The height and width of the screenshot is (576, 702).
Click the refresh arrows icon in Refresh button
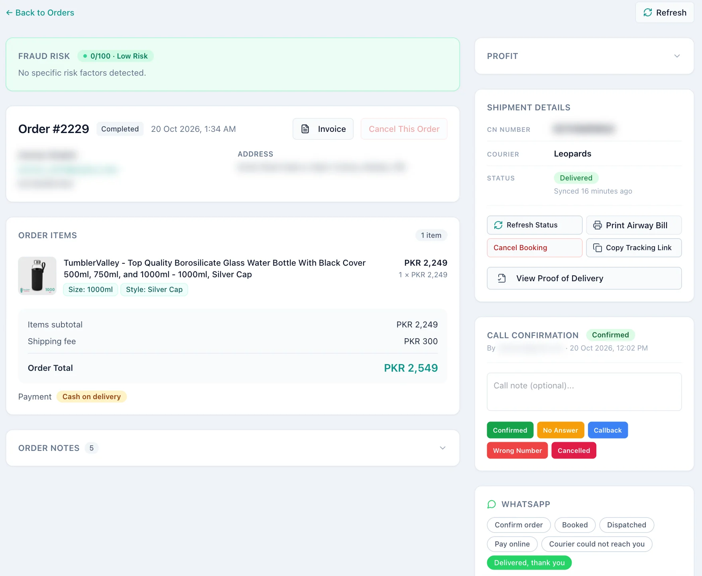point(648,13)
